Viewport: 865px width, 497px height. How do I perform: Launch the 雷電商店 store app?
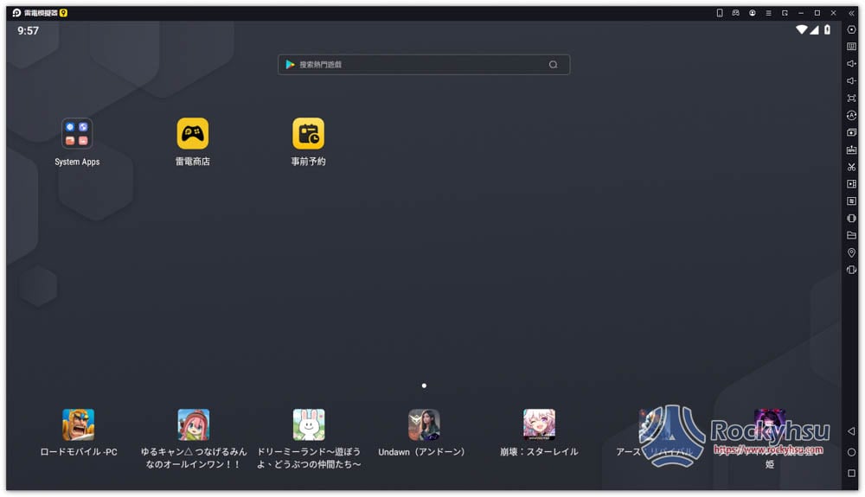193,133
